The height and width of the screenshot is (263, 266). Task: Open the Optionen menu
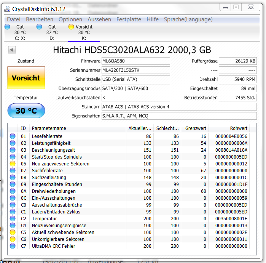tap(70, 19)
